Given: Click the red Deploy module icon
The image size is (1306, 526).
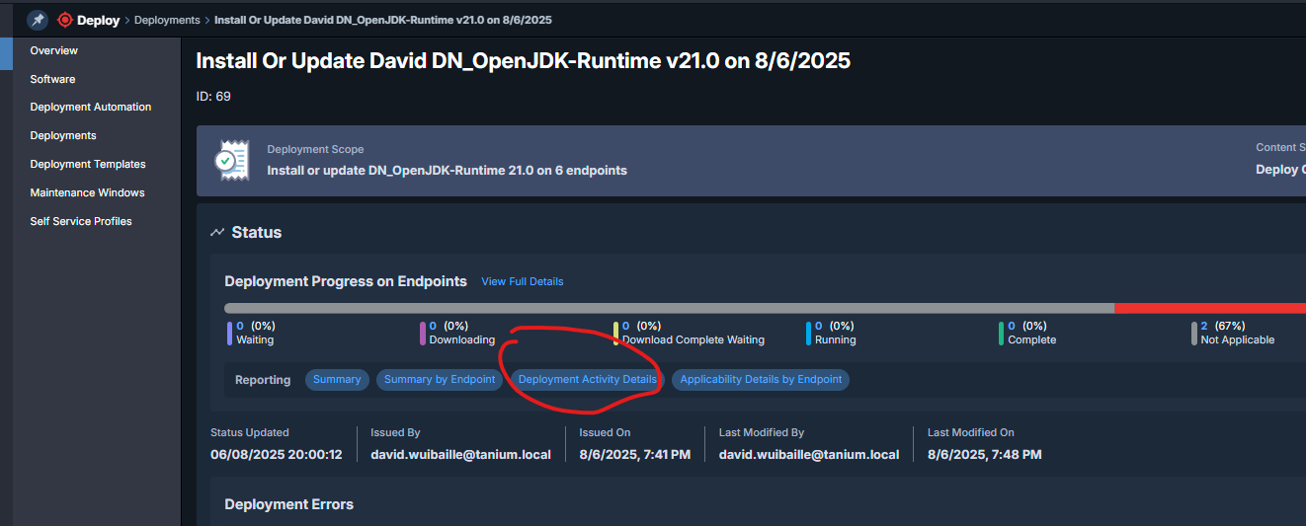Looking at the screenshot, I should (66, 20).
